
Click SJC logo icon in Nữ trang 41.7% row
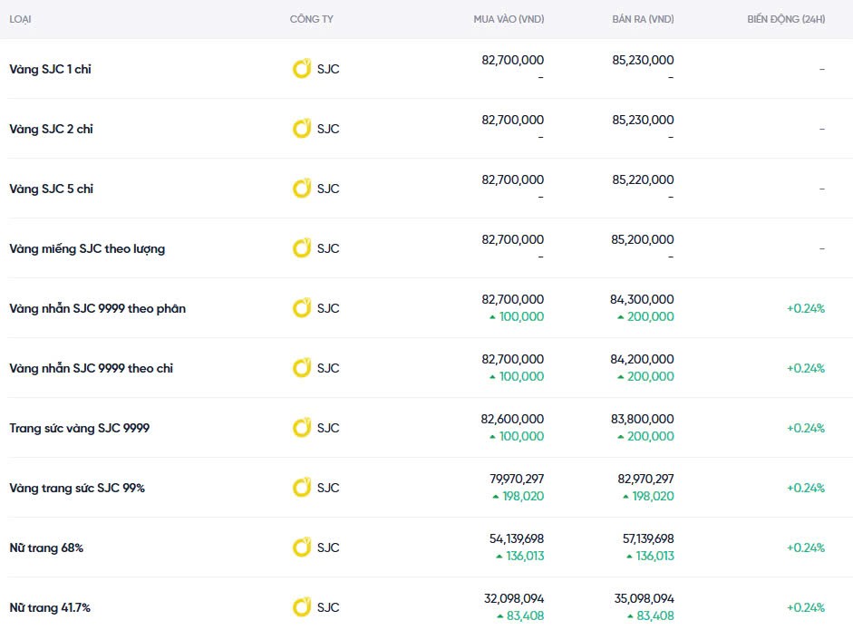coord(301,607)
